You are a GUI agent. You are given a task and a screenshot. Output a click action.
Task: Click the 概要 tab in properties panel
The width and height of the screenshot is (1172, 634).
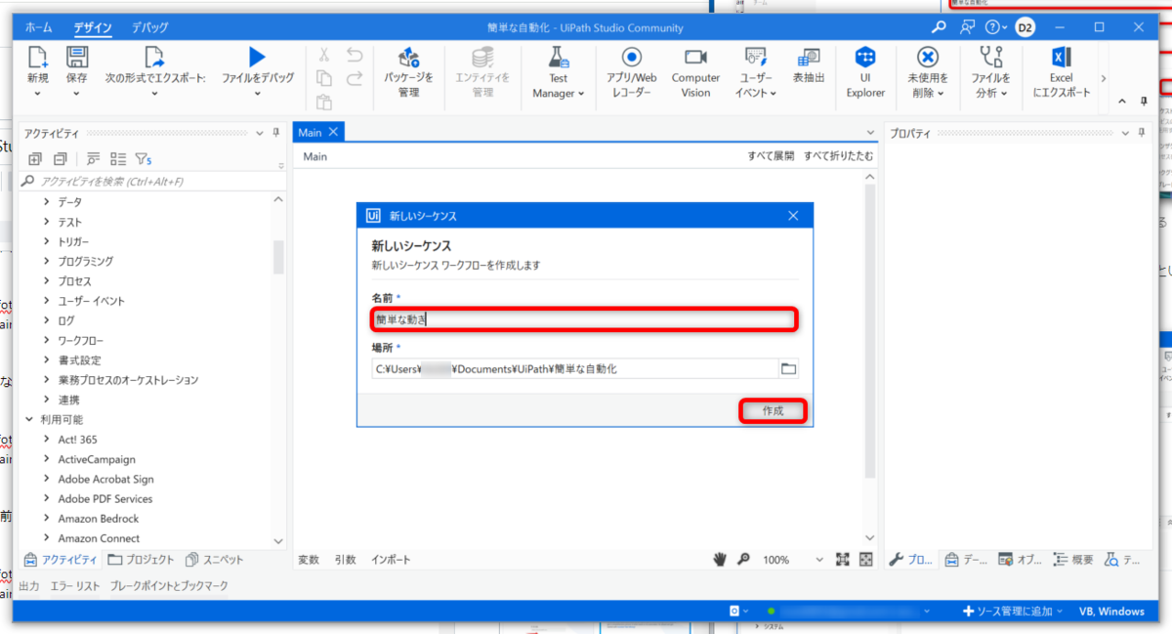pos(1074,560)
